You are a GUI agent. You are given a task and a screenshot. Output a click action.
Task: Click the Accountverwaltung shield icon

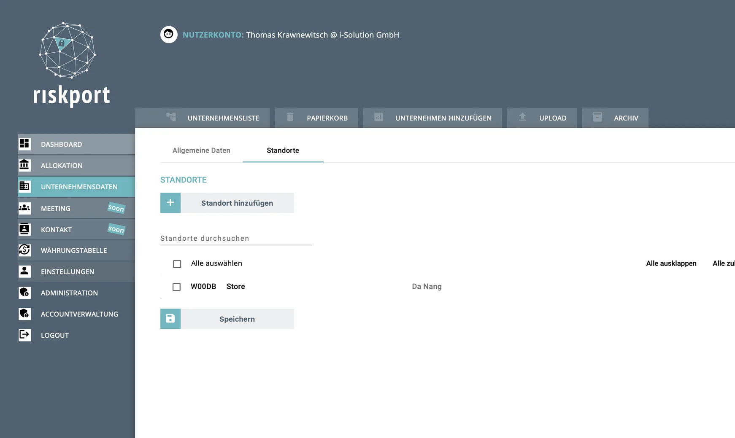point(24,314)
